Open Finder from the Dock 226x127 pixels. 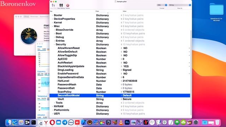[x=8, y=122]
